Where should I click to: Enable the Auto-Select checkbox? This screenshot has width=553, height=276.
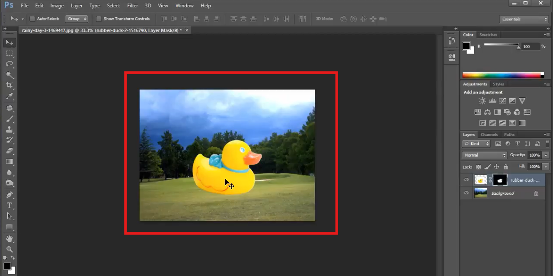coord(32,19)
